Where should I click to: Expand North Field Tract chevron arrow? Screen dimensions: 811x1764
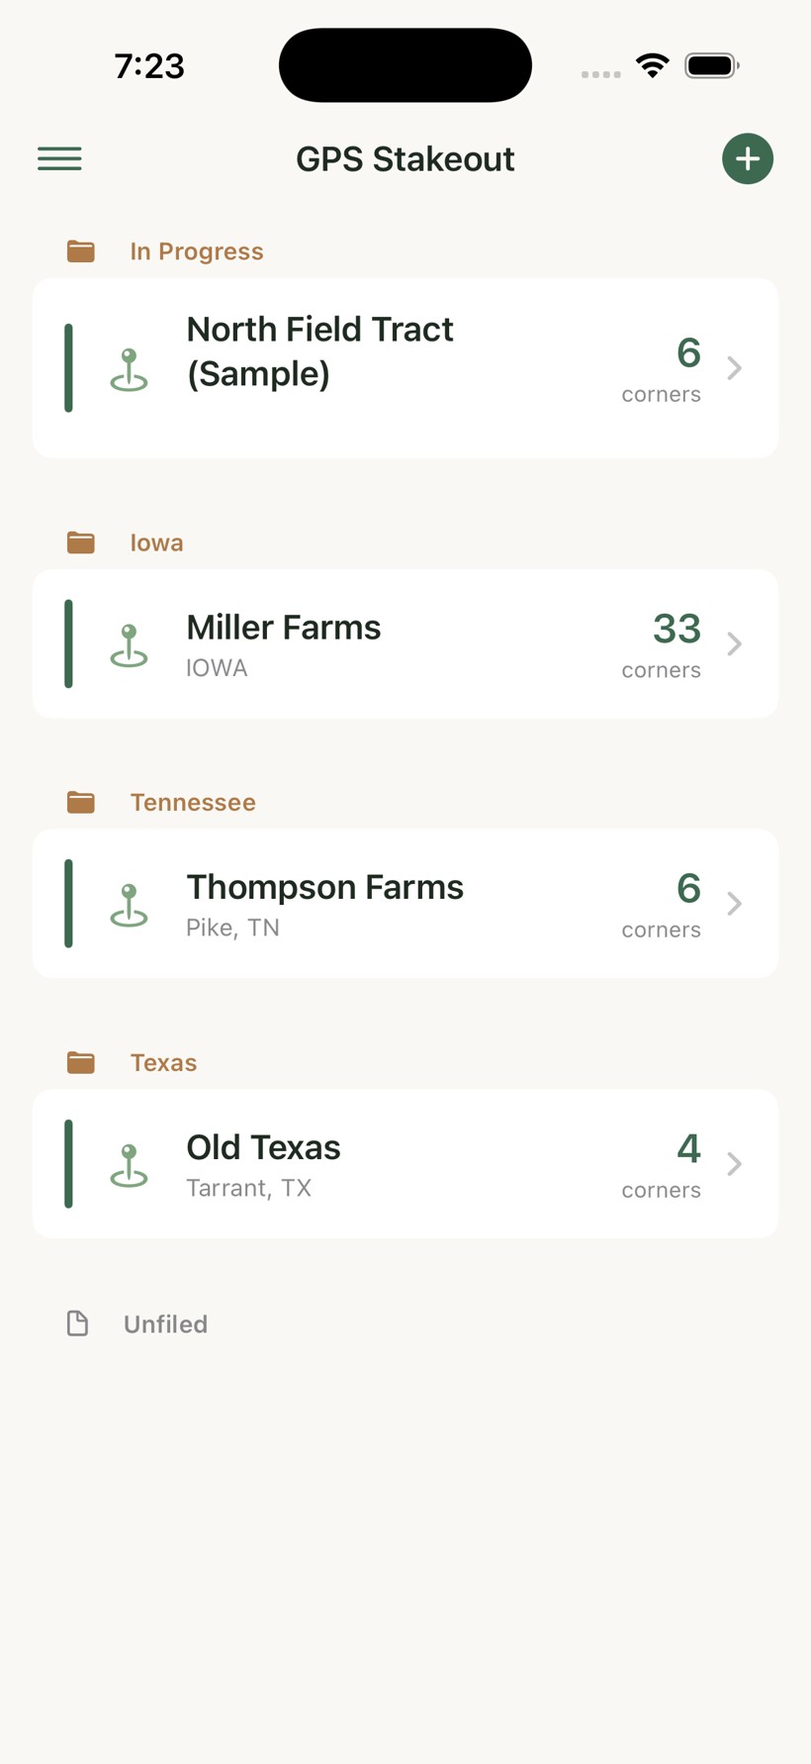734,368
